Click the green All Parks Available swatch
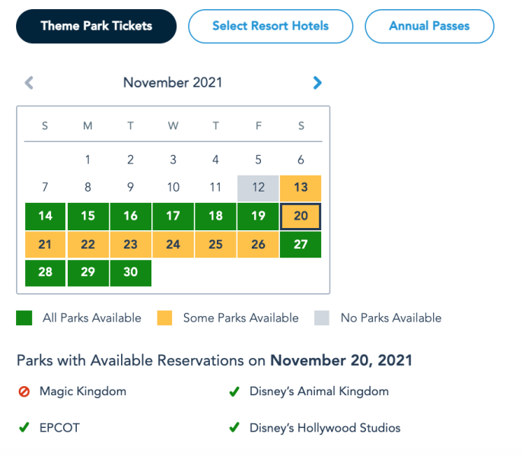 [x=24, y=318]
